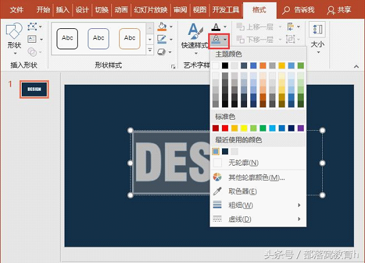Click the Share person icon

point(331,11)
